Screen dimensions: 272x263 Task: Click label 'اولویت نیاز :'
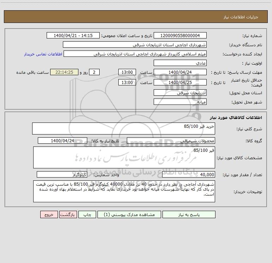(252, 63)
